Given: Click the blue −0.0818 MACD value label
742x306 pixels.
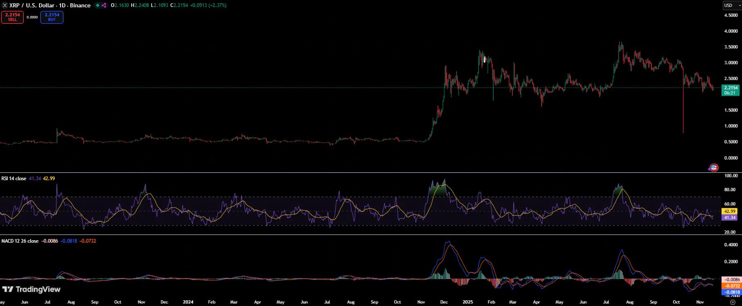Looking at the screenshot, I should tap(732, 292).
